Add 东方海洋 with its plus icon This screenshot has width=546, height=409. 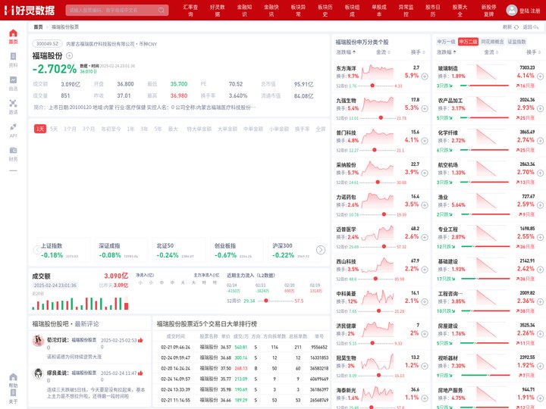click(x=425, y=76)
